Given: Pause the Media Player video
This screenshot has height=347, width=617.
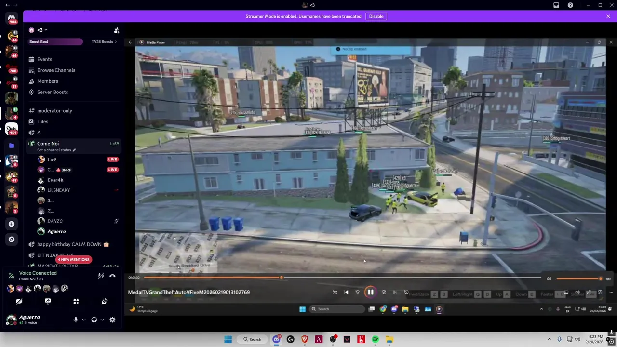Looking at the screenshot, I should point(370,292).
